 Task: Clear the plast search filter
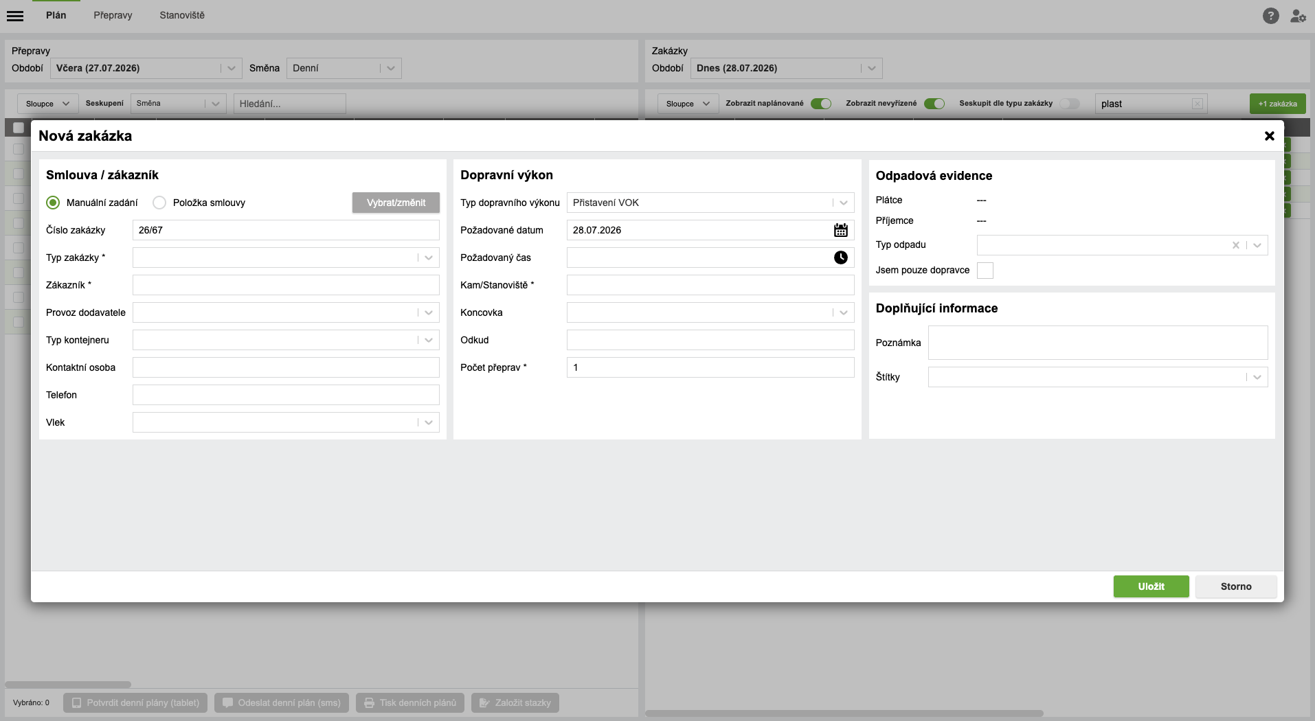tap(1198, 104)
